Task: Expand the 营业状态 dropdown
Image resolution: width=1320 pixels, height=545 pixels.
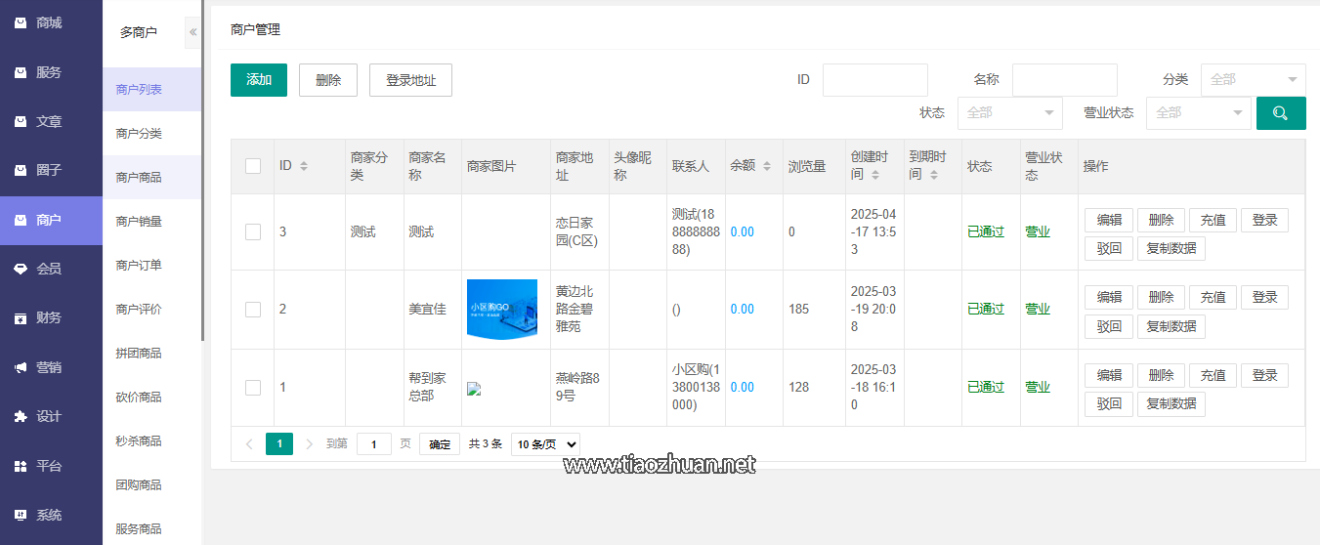Action: point(1199,113)
